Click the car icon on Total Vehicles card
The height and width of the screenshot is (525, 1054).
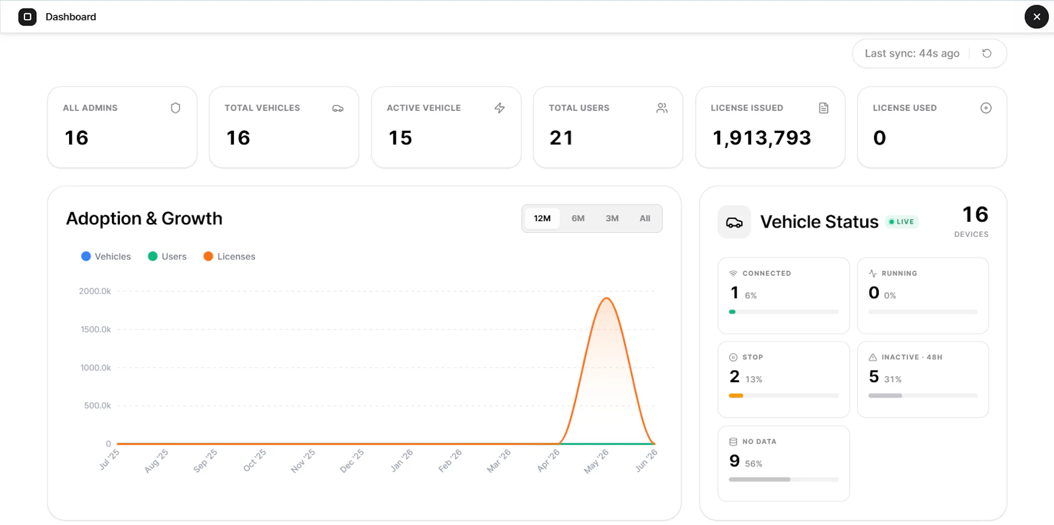pyautogui.click(x=337, y=108)
